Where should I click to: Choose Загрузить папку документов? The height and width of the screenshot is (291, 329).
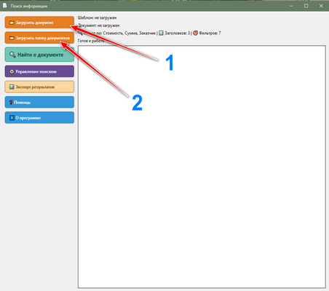point(39,38)
